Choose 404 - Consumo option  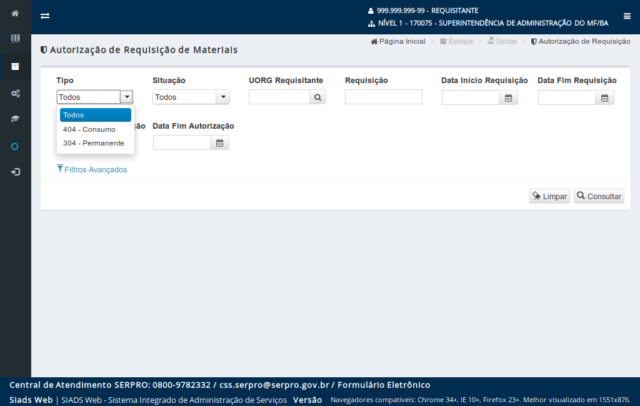point(96,129)
